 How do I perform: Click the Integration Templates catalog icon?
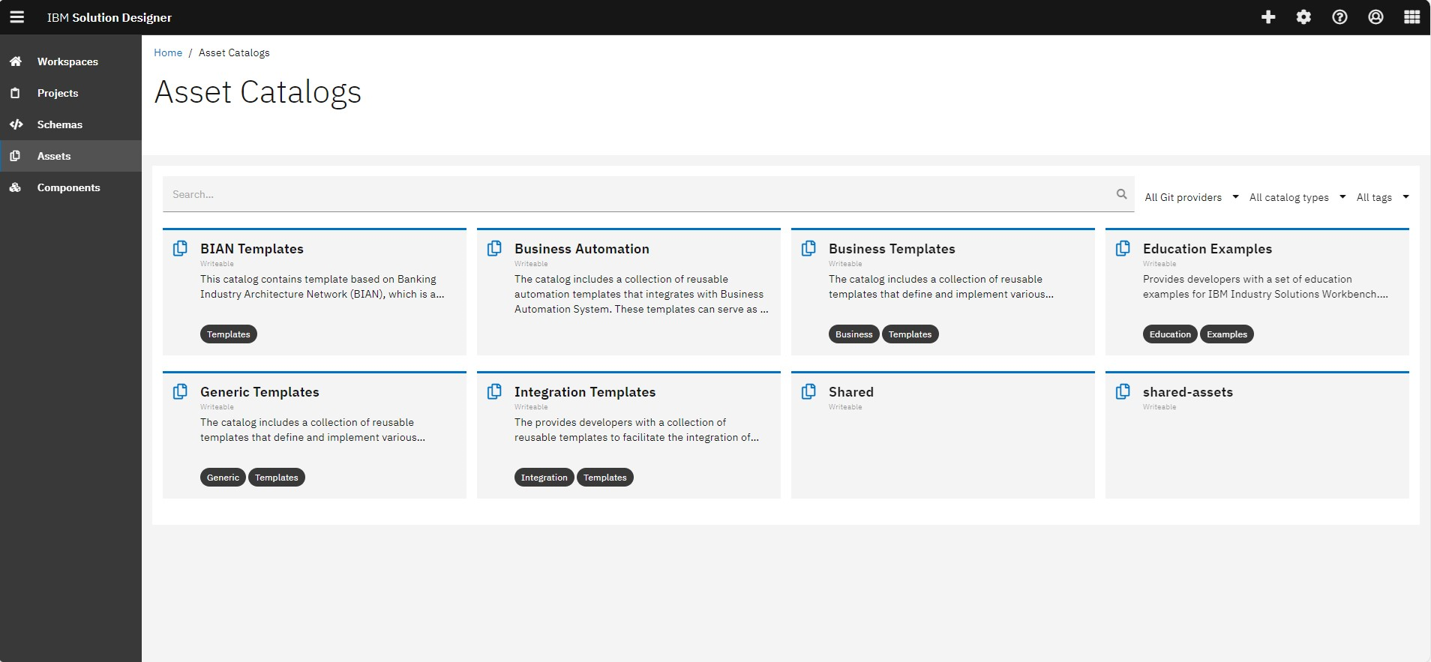[x=494, y=391]
